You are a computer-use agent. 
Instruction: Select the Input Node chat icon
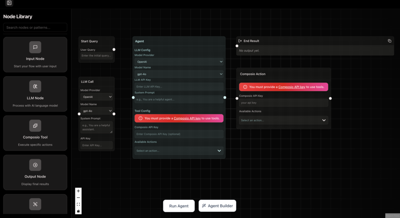[35, 47]
